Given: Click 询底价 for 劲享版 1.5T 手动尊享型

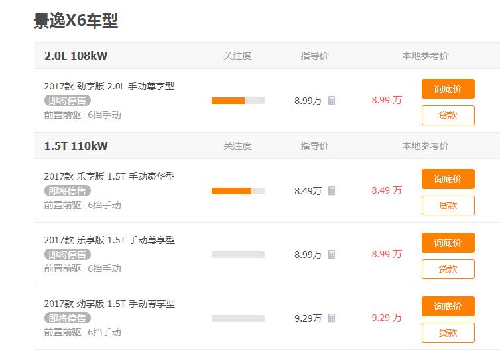Looking at the screenshot, I should click(448, 306).
